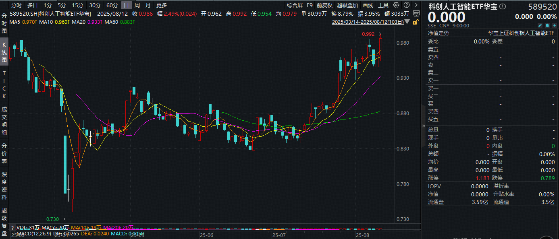Click the exclamation info icon beside the ETF name
Screen dimensions: 559x239
click(502, 6)
